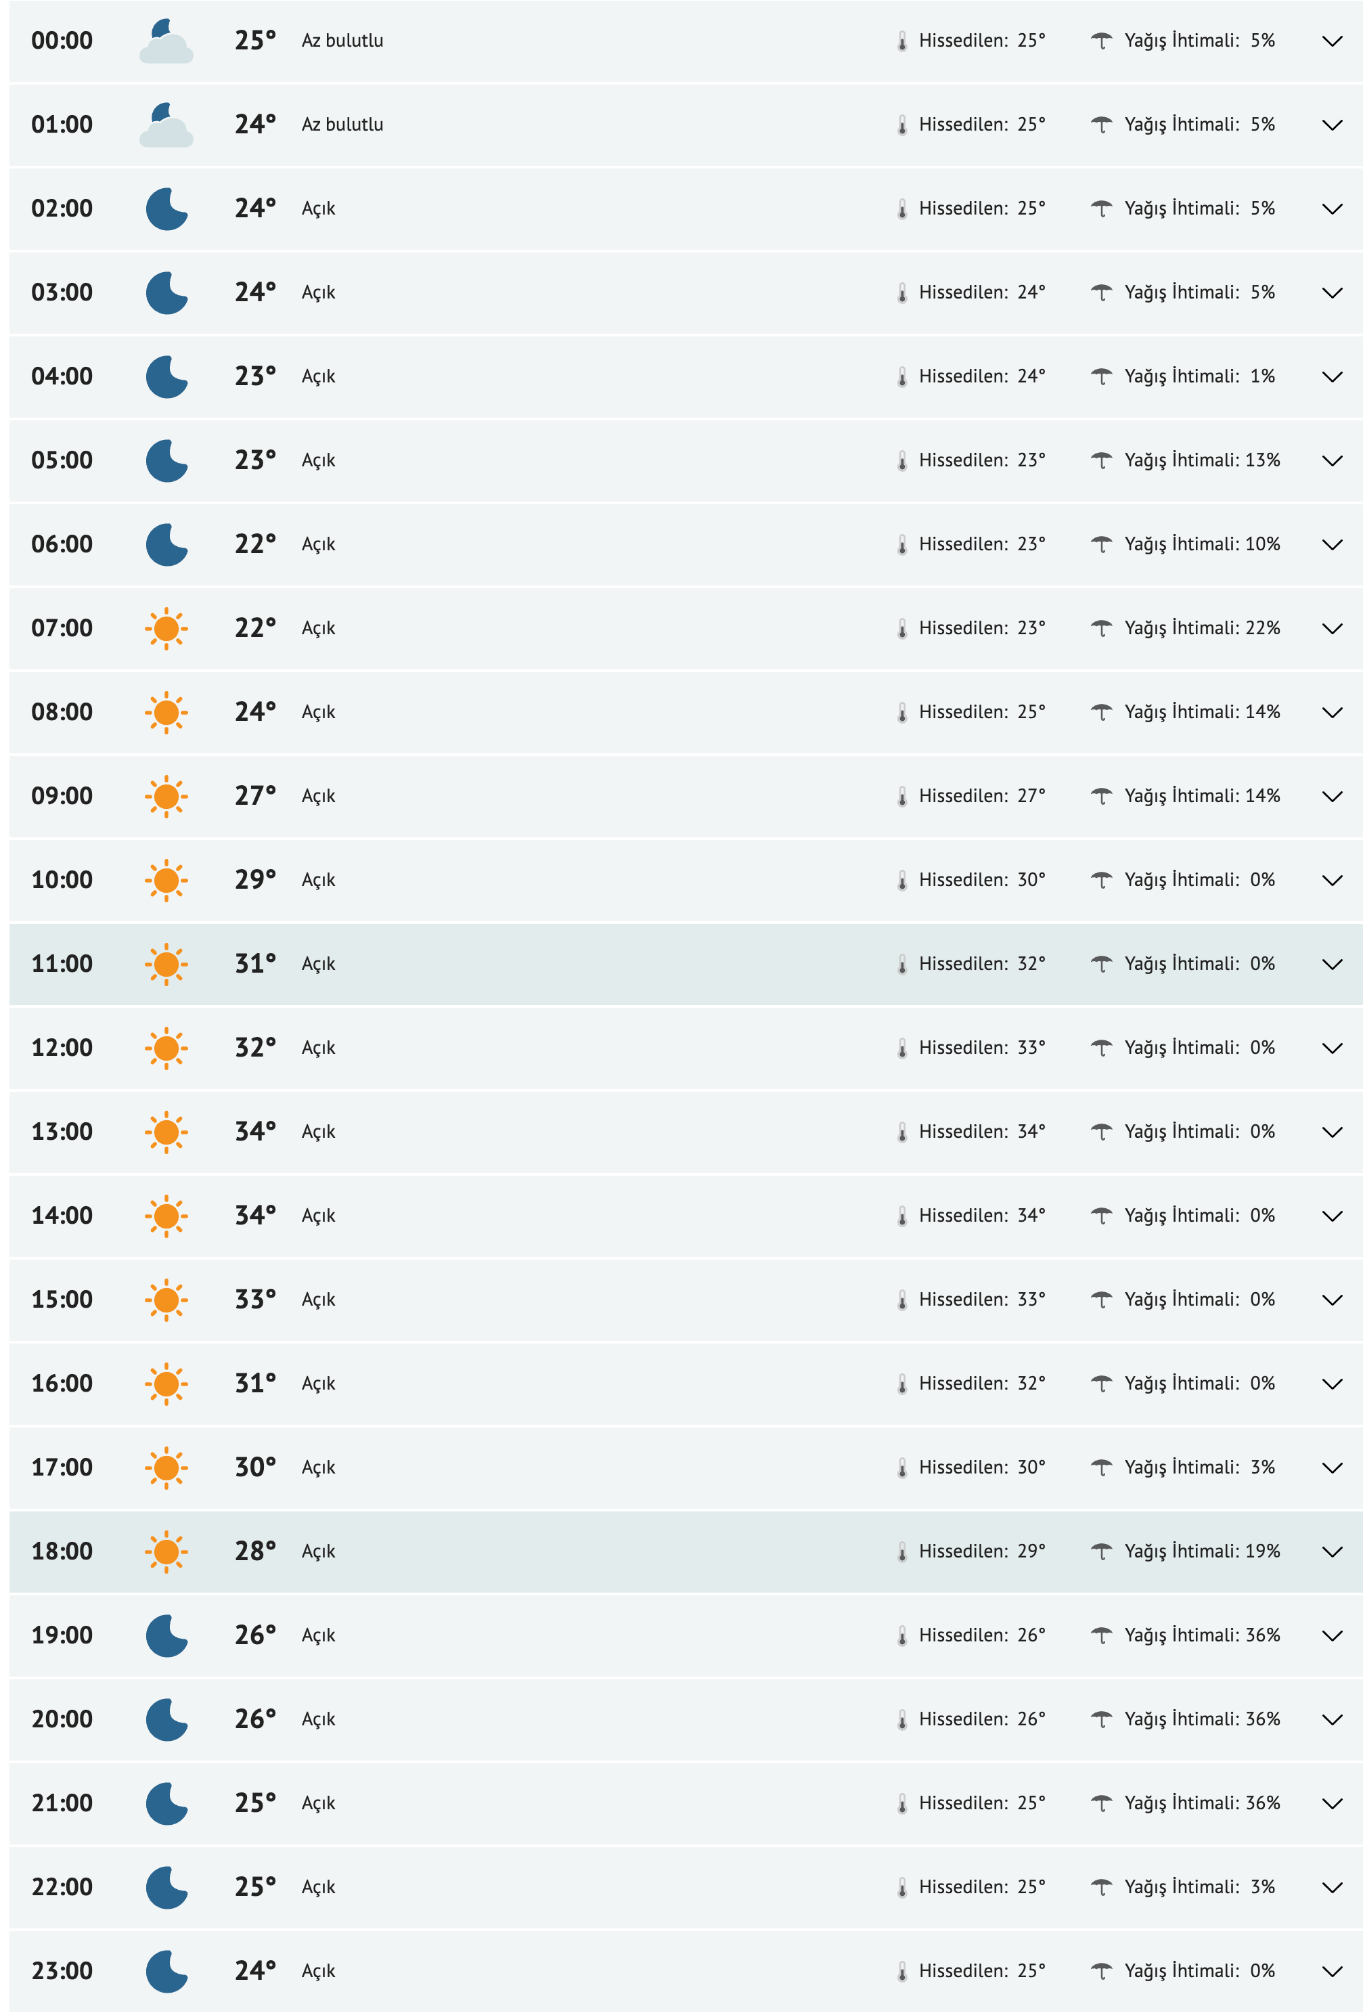Expand the 23:00 forecast row
1363x2013 pixels.
click(1332, 1970)
